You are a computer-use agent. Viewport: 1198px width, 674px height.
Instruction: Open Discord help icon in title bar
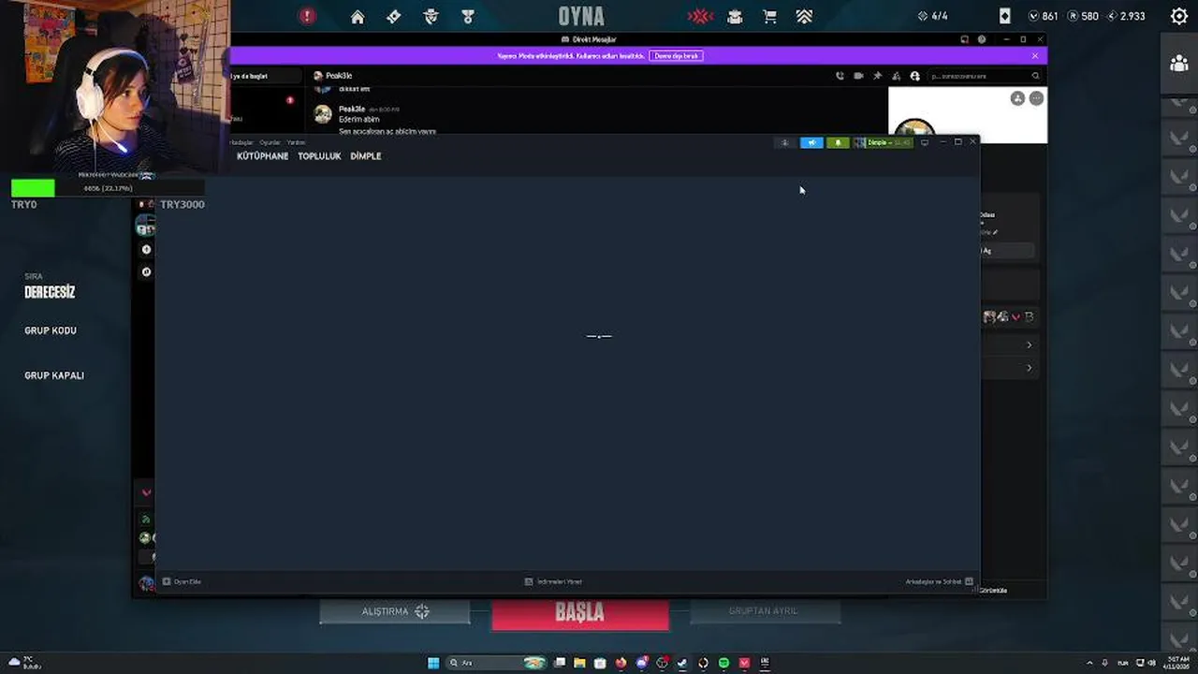(x=982, y=39)
